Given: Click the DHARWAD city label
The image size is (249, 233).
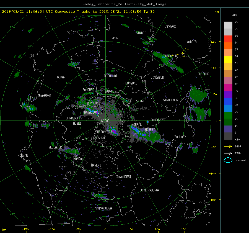Looking at the screenshot, I should [x=72, y=118].
